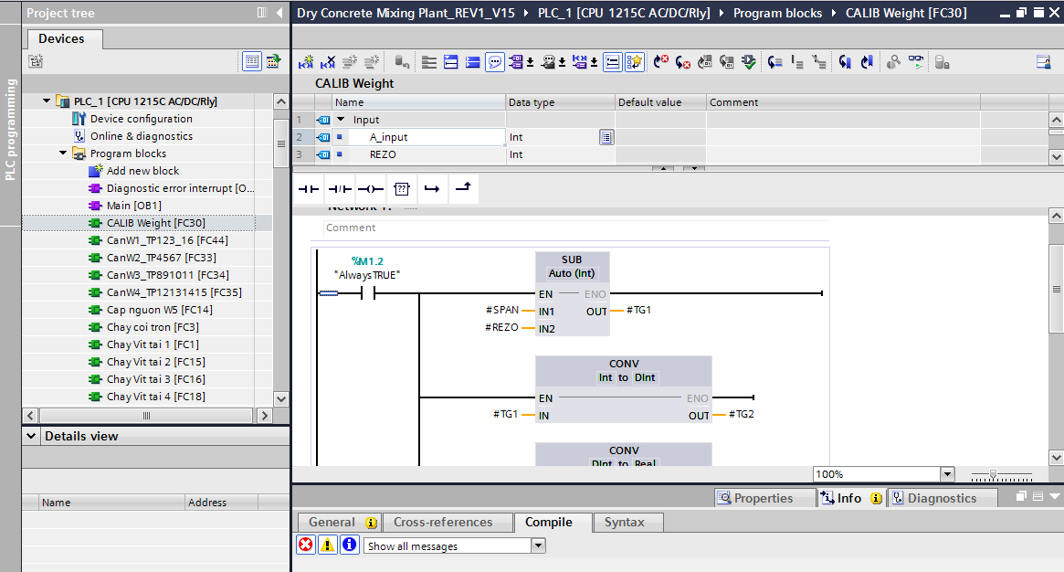Image resolution: width=1064 pixels, height=572 pixels.
Task: Click the network comments display icon
Action: 548,62
